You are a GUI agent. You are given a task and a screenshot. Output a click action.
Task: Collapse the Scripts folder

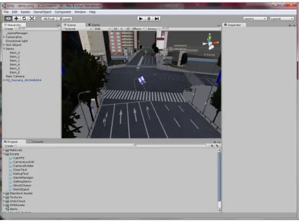point(4,154)
